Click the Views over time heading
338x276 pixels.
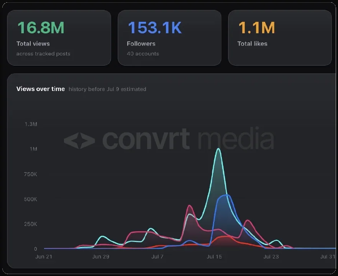pos(41,89)
